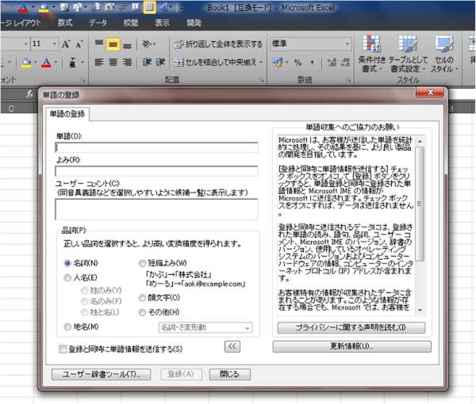Screen dimensions: 476x404
Task: Click the 名のみ(F) radio option
Action: [84, 301]
